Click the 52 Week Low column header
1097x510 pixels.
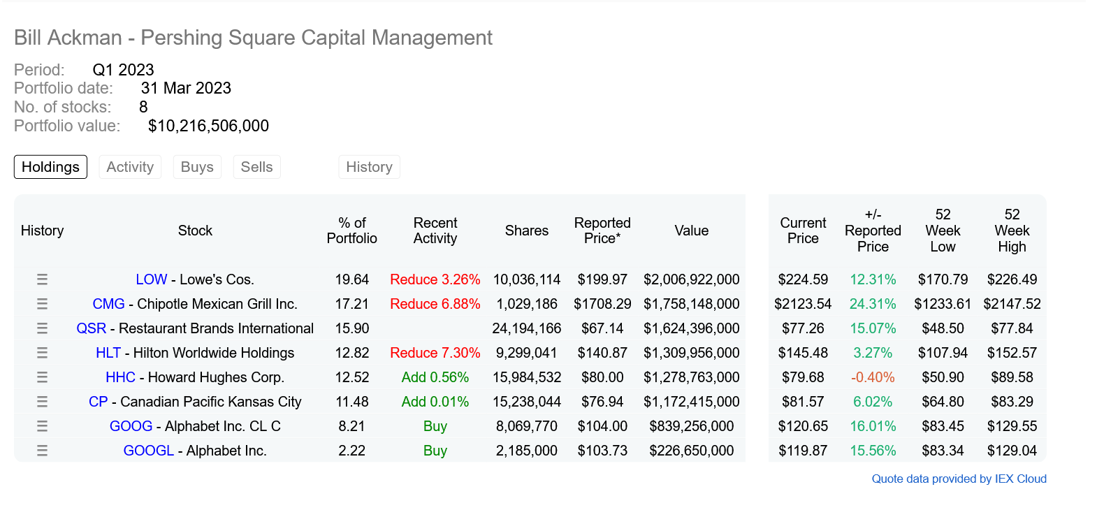(x=943, y=231)
